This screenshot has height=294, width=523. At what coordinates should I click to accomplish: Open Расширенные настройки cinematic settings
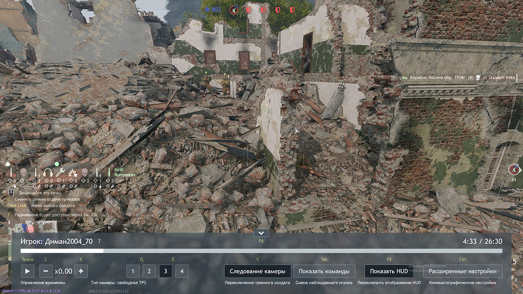(x=463, y=272)
